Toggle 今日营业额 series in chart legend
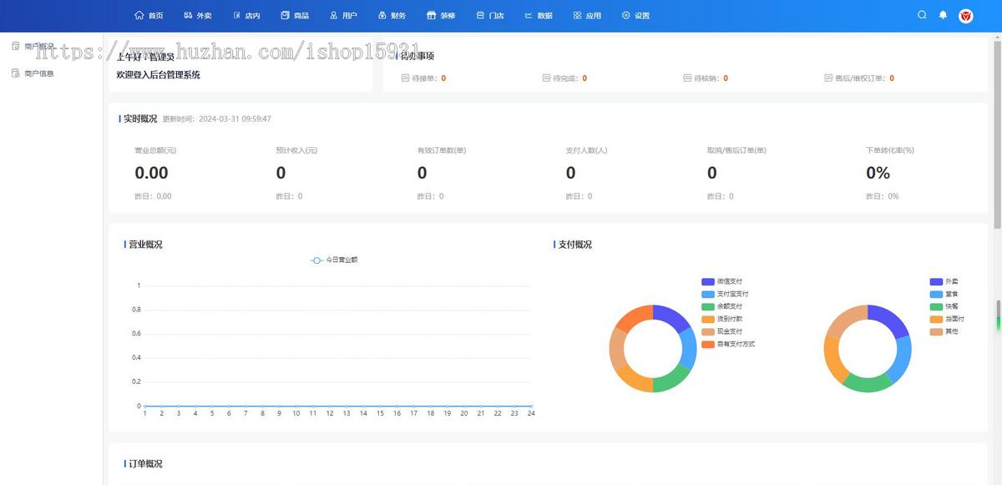This screenshot has height=485, width=1002. tap(334, 260)
